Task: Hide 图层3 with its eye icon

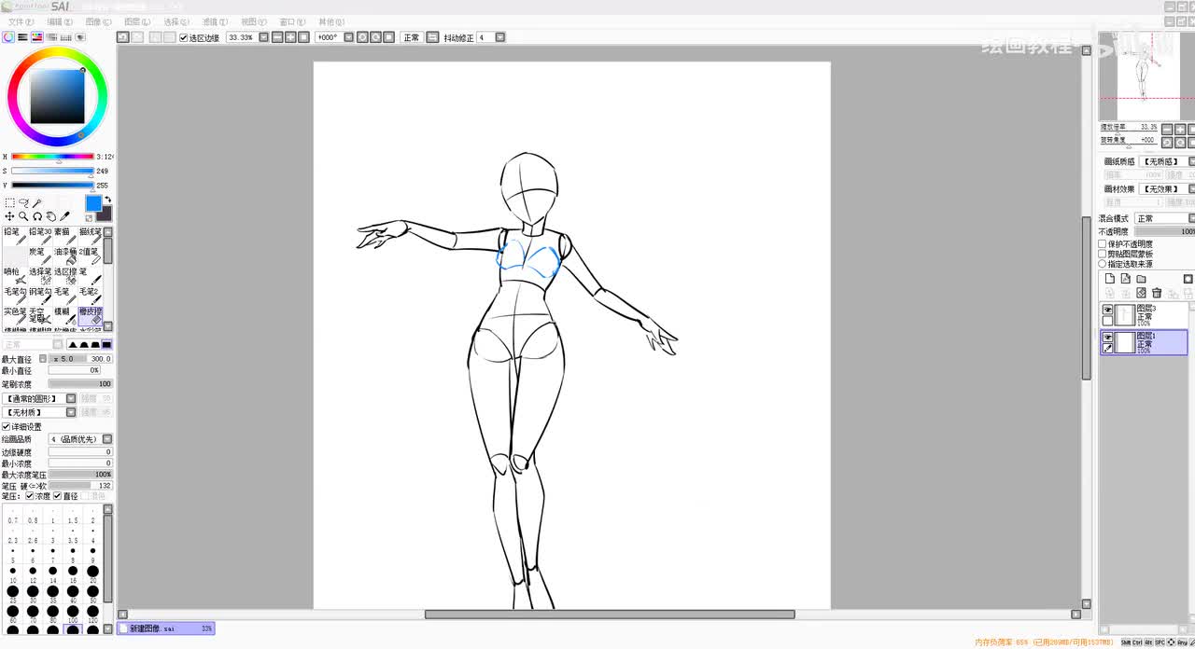Action: [x=1108, y=310]
